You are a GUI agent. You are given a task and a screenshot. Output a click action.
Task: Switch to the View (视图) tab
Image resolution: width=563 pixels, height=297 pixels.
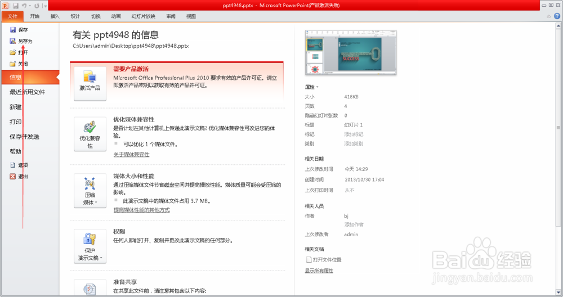(191, 16)
